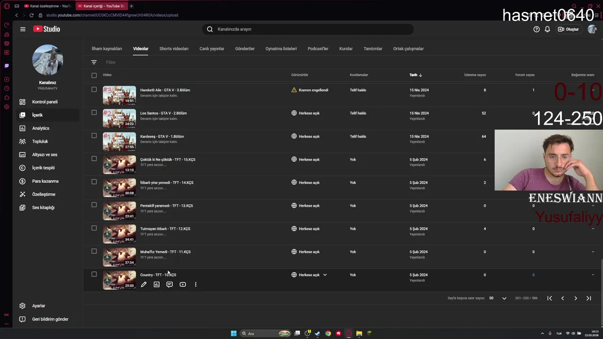The width and height of the screenshot is (603, 339).
Task: Open visibility dropdown for Country TFT row
Action: (x=325, y=275)
